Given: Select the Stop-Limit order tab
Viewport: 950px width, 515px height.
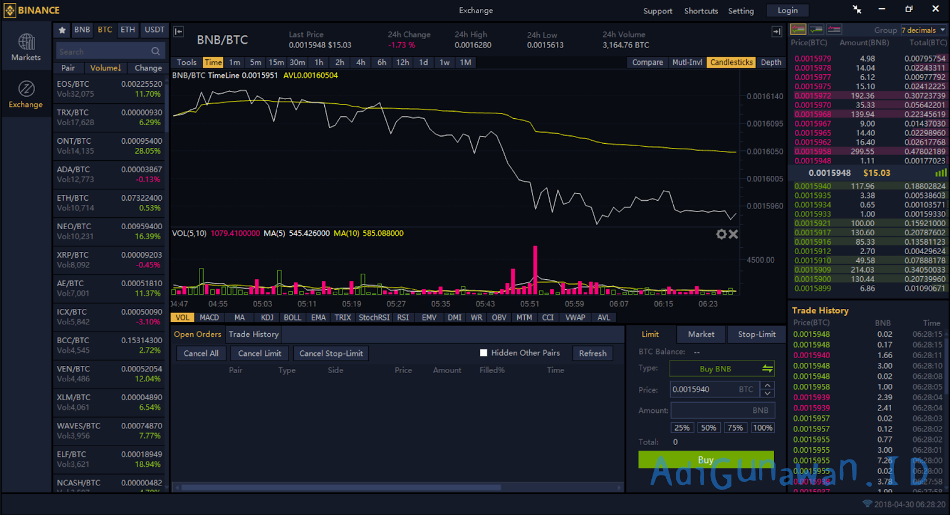Looking at the screenshot, I should (x=756, y=334).
